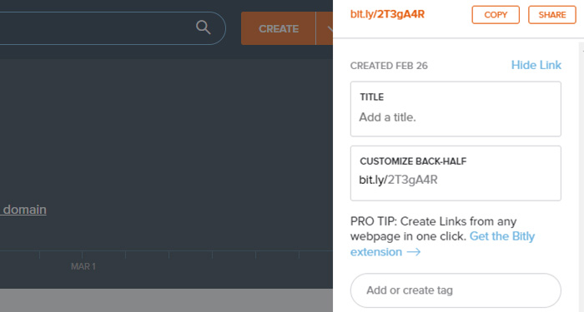The image size is (584, 312).
Task: Click the bit.ly/2T3gA4R header link text
Action: click(x=387, y=14)
